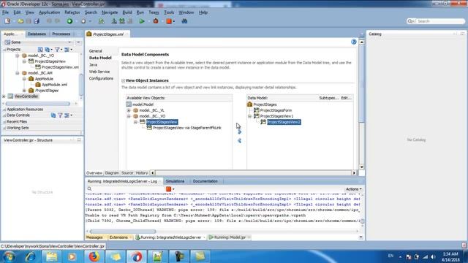The width and height of the screenshot is (468, 263).
Task: Select ProjectStagesView via StageParentFkLink
Action: (x=187, y=128)
